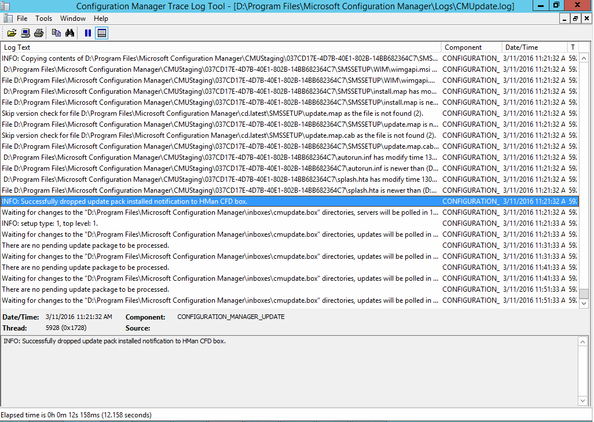This screenshot has height=422, width=594.
Task: Click the elapsed time status bar text
Action: (x=76, y=415)
